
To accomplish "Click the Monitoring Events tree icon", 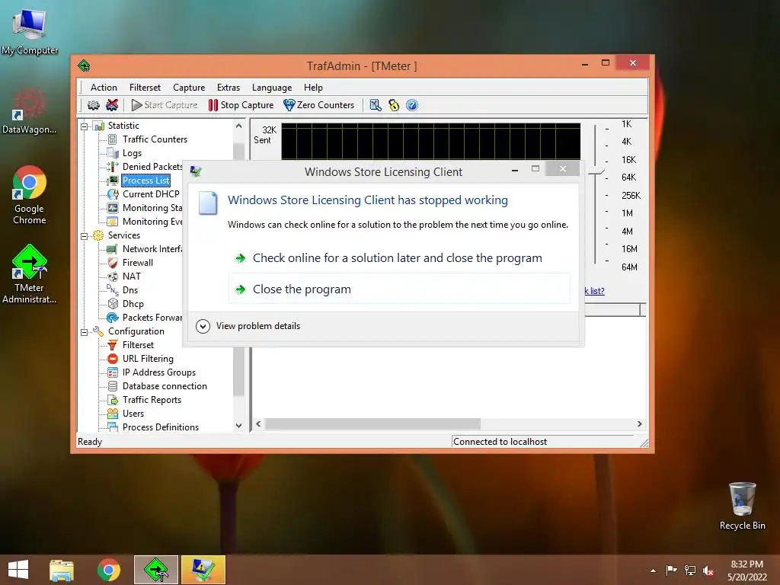I will [113, 222].
